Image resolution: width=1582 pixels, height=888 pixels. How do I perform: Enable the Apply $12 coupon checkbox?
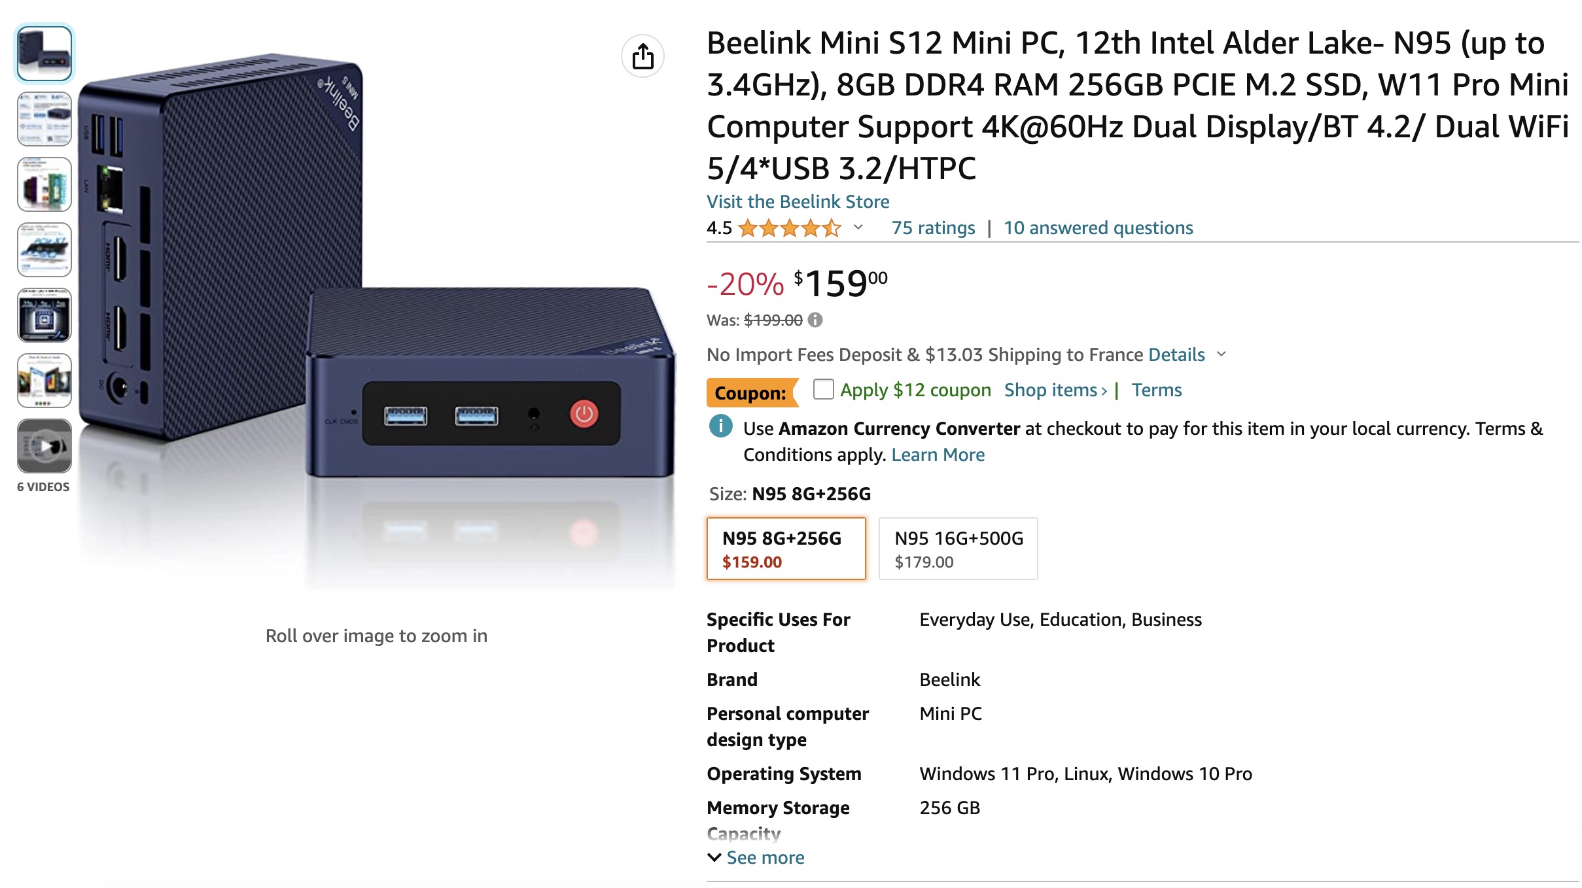pyautogui.click(x=822, y=388)
